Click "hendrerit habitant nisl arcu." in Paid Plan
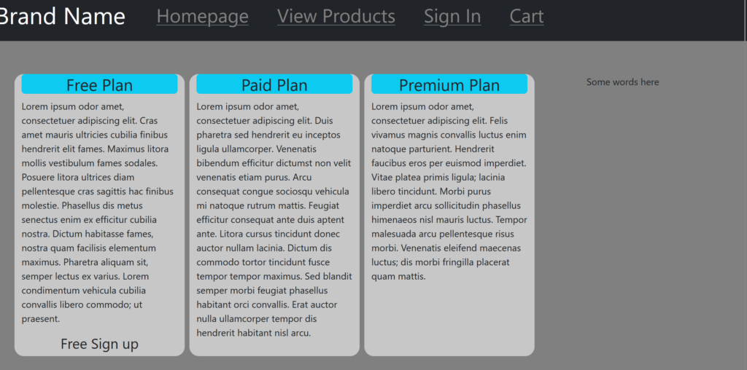Viewport: 747px width, 370px height. click(x=253, y=334)
